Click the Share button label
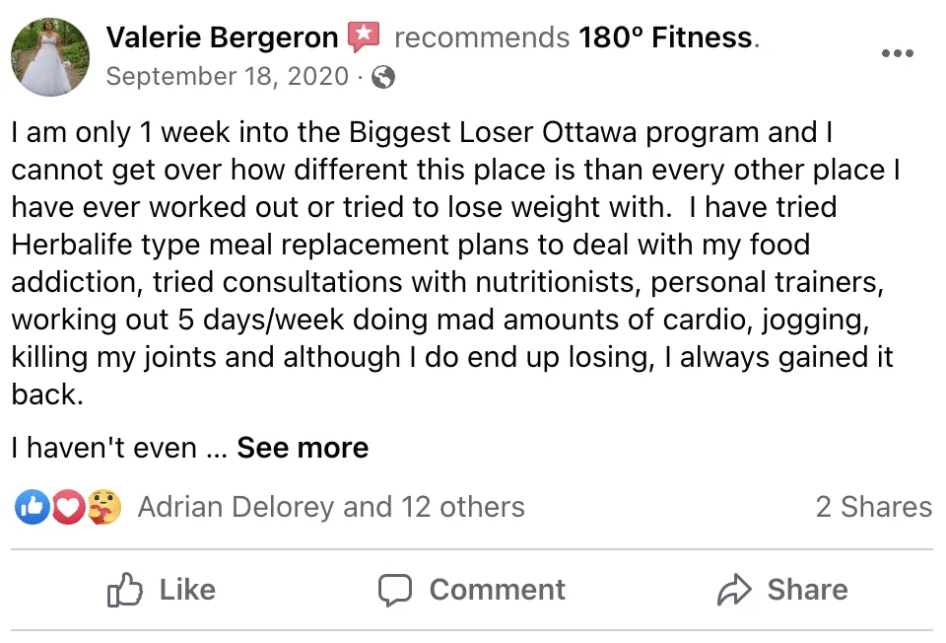The width and height of the screenshot is (946, 643). pyautogui.click(x=807, y=590)
